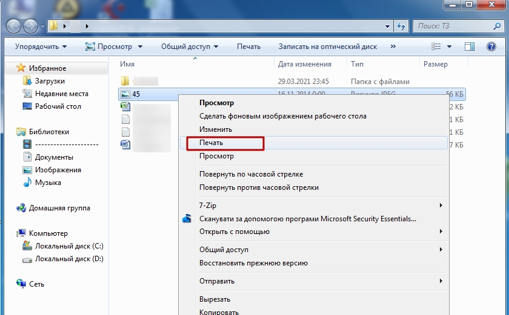The width and height of the screenshot is (509, 315).
Task: Open Локальный диск (C:) drive
Action: pos(68,246)
